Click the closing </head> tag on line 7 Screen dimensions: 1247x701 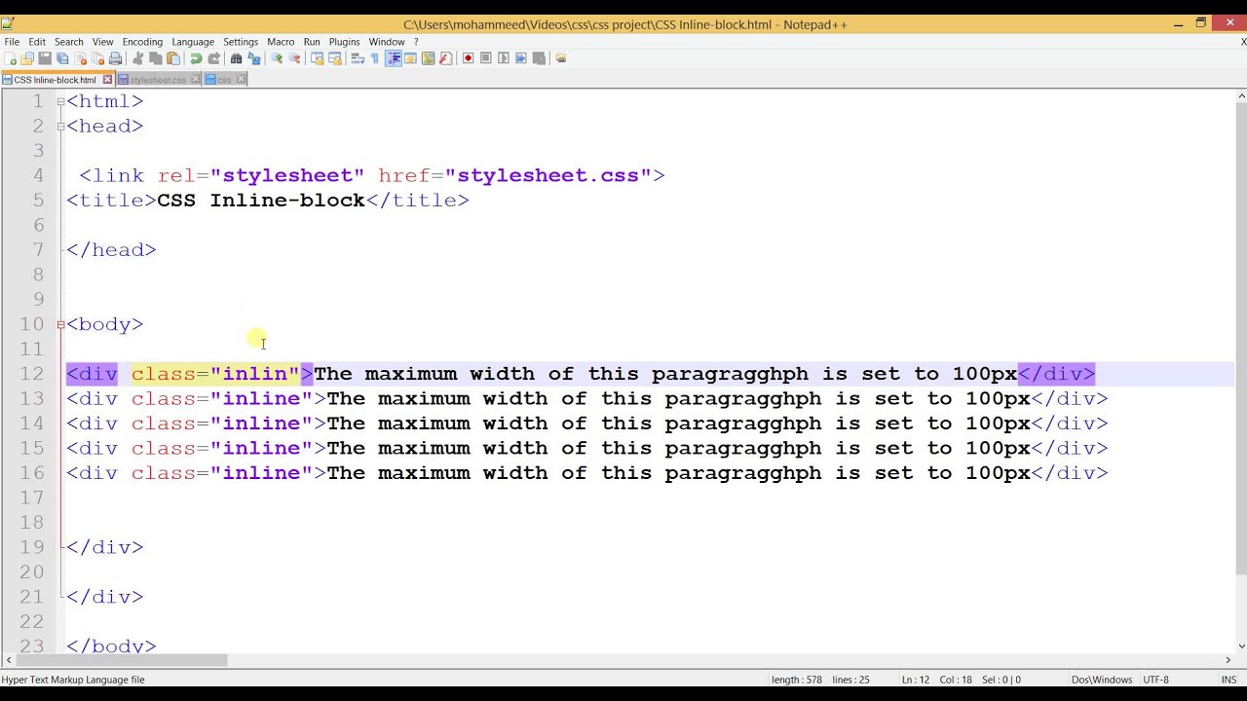[x=111, y=249]
